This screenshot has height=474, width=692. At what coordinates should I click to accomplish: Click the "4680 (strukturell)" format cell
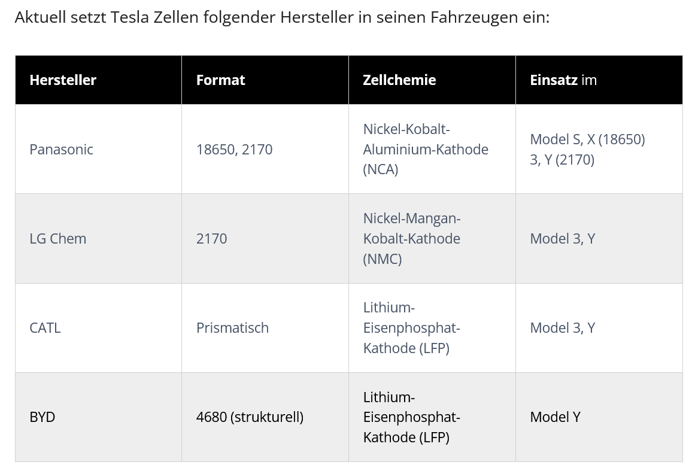(x=250, y=417)
